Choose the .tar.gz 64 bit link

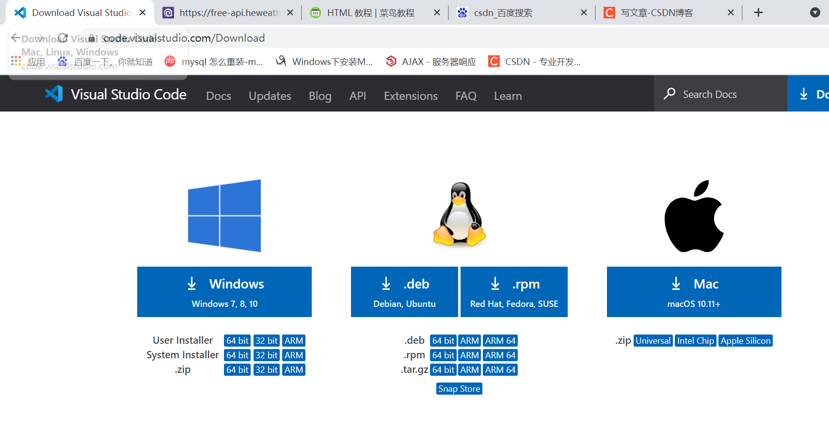click(443, 370)
